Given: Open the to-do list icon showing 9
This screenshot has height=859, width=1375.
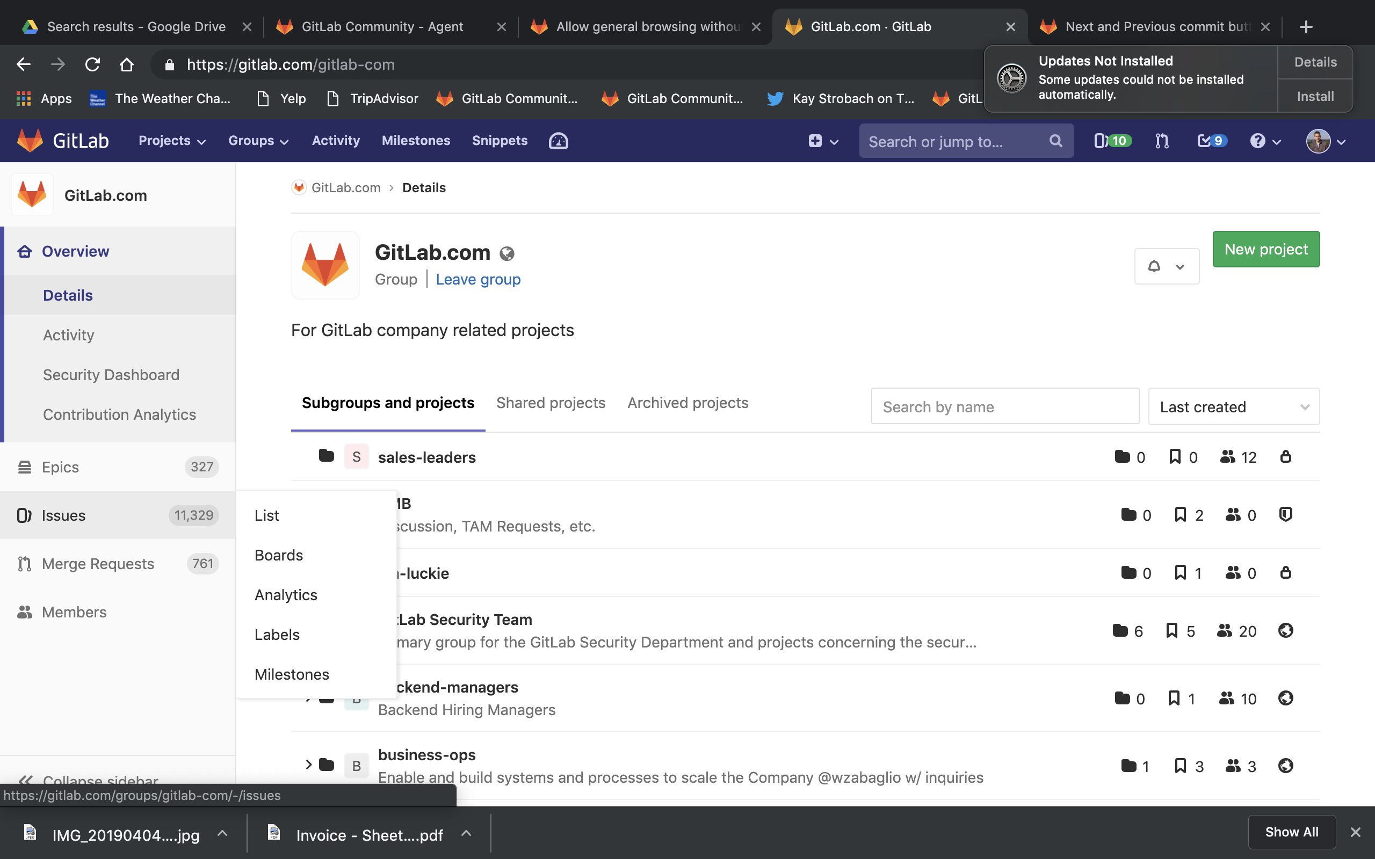Looking at the screenshot, I should click(1211, 141).
